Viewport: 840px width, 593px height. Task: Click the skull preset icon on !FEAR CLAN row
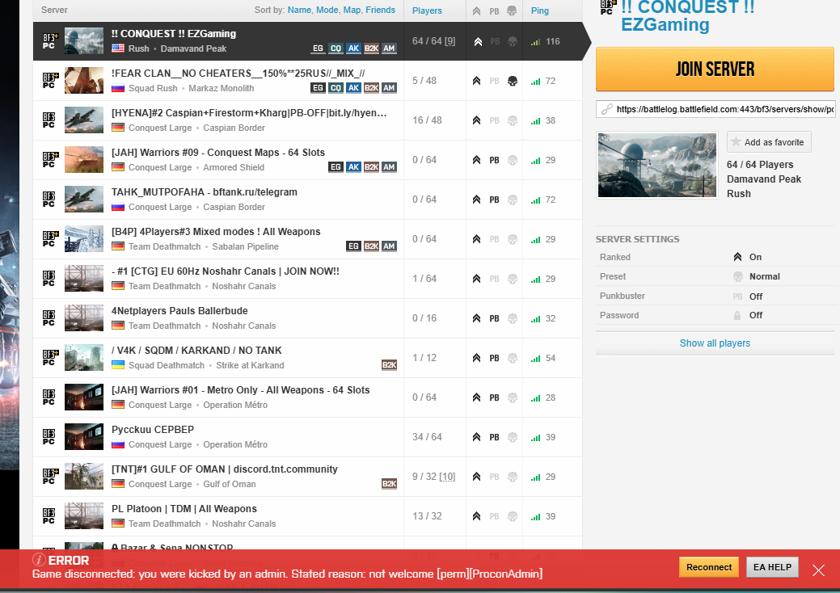pos(512,81)
